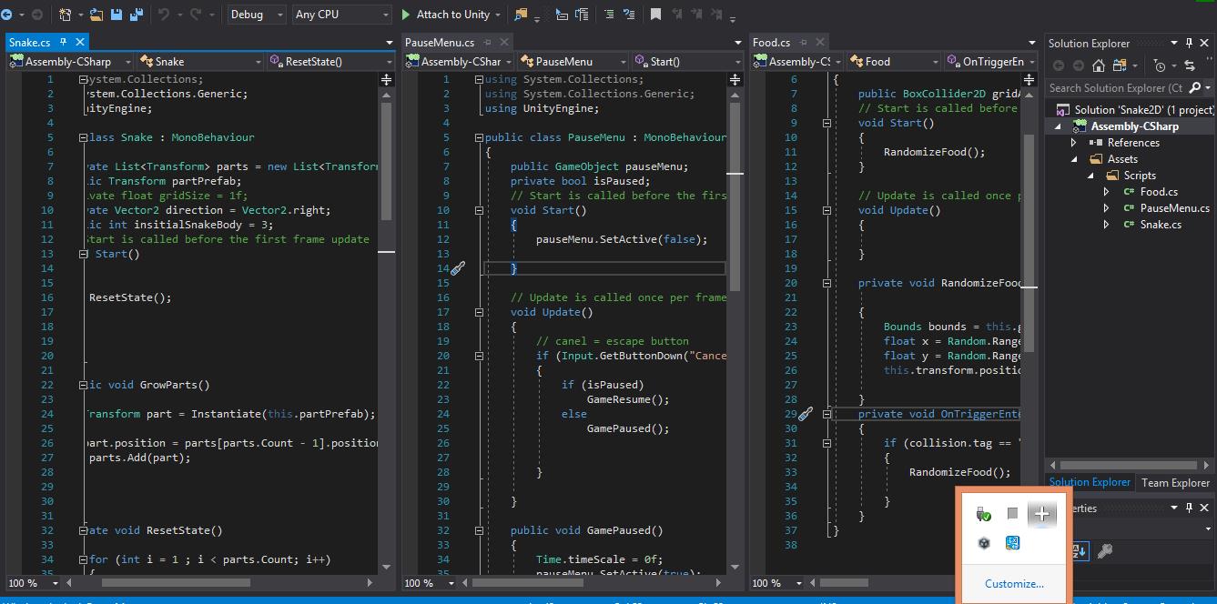
Task: Click the Save All toolbar icon
Action: click(x=137, y=15)
